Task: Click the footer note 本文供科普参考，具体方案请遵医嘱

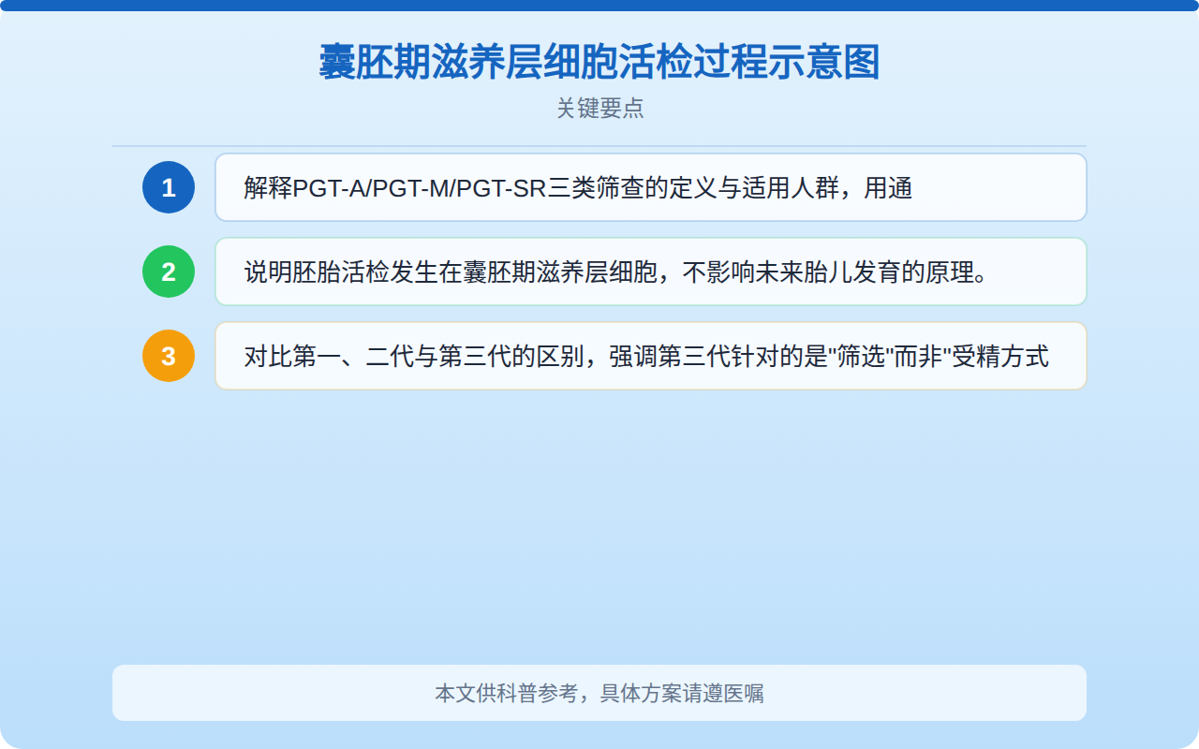Action: point(599,694)
